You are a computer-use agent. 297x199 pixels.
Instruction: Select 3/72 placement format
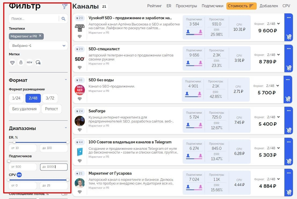(50, 98)
